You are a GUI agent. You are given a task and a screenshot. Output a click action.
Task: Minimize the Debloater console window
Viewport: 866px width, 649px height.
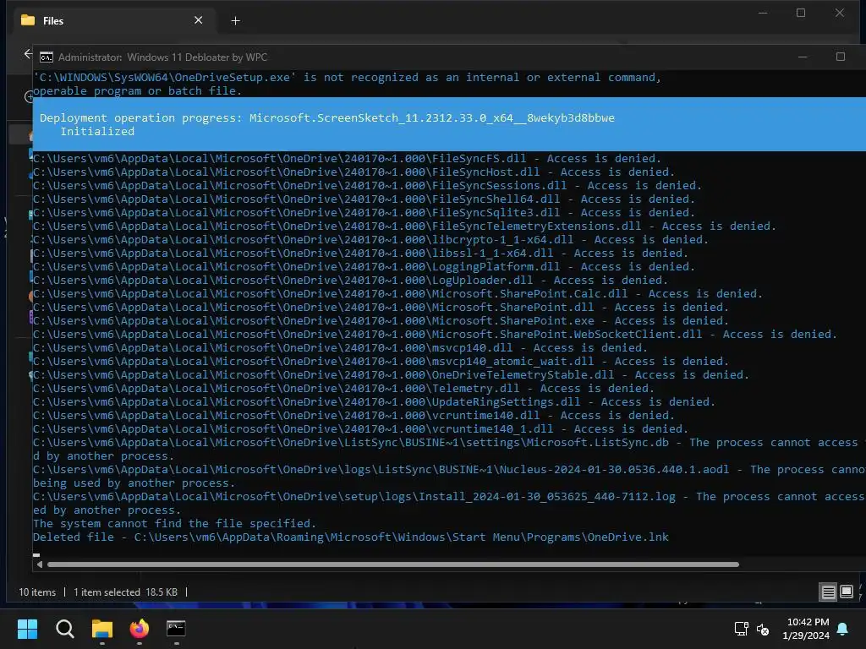[x=803, y=57]
